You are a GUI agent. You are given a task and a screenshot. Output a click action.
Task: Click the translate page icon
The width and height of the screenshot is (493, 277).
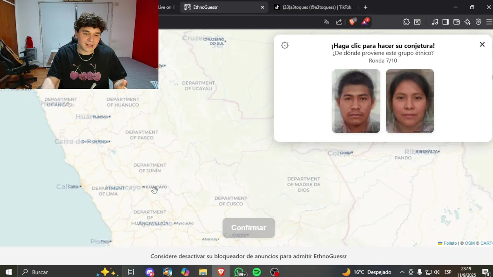click(327, 22)
